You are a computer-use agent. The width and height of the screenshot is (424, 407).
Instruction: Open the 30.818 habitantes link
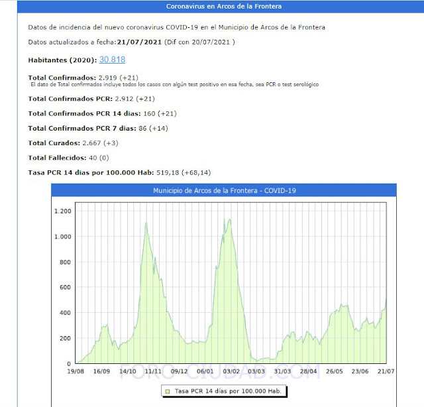(x=112, y=60)
